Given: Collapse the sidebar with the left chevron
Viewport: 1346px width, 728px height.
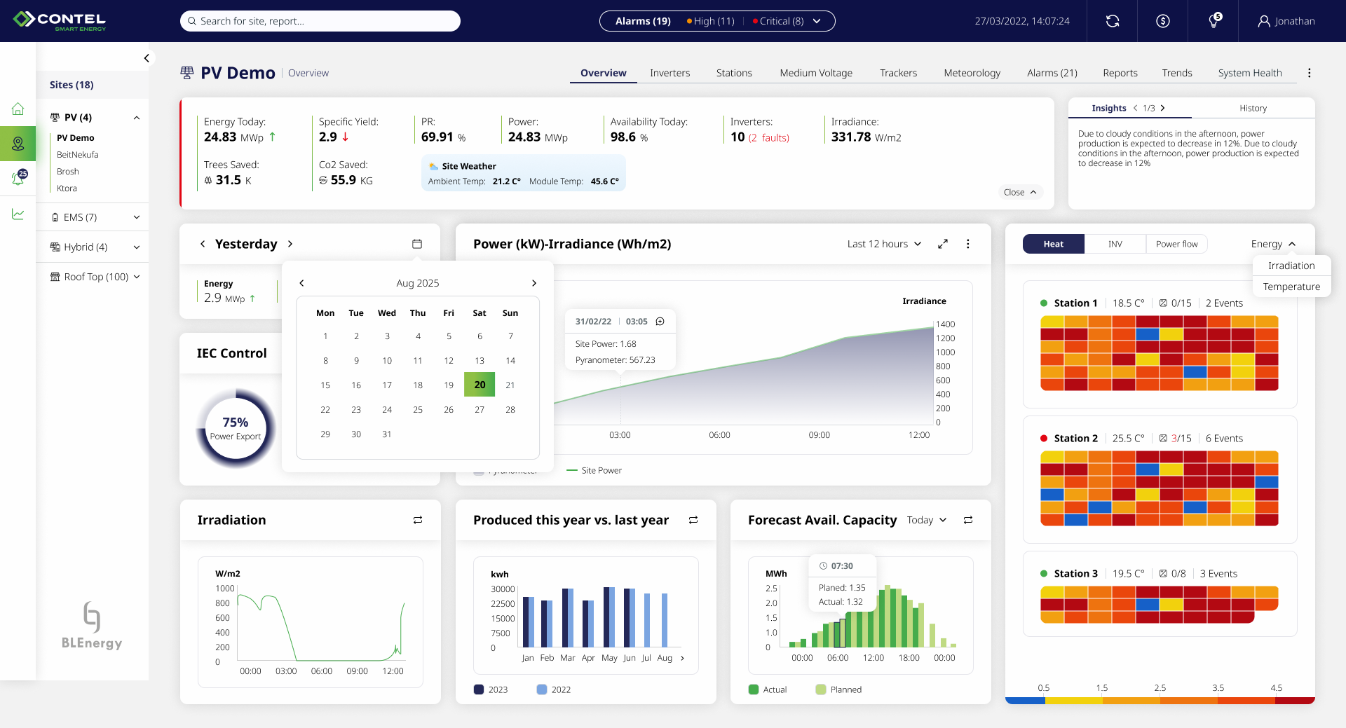Looking at the screenshot, I should pos(147,58).
